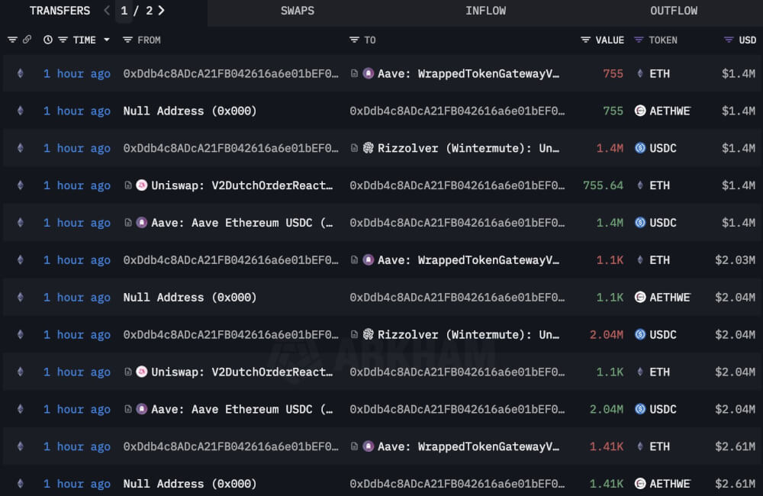Open the TO column filter

point(354,40)
